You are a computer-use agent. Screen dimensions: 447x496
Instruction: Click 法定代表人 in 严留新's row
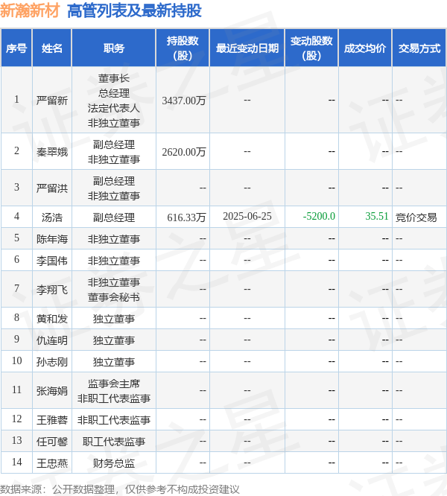click(114, 108)
